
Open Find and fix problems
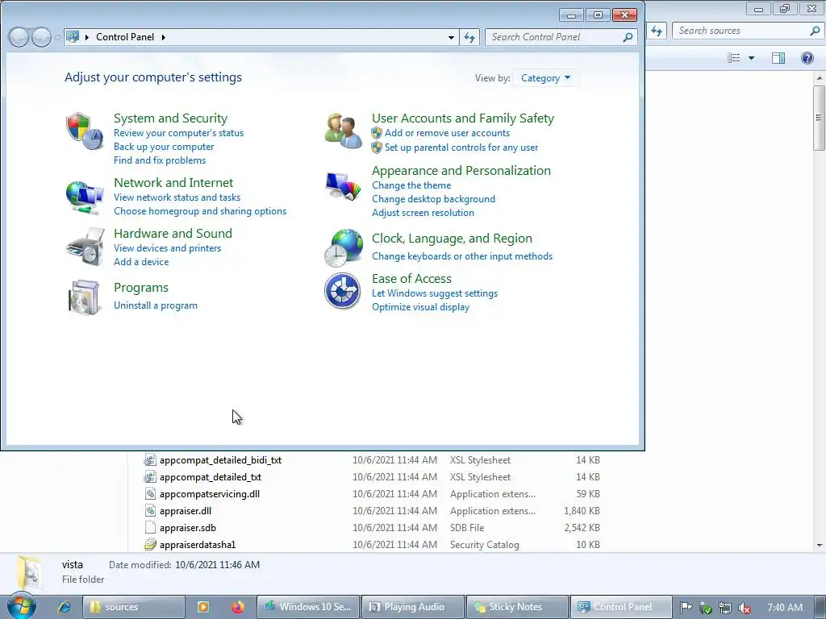[x=160, y=160]
